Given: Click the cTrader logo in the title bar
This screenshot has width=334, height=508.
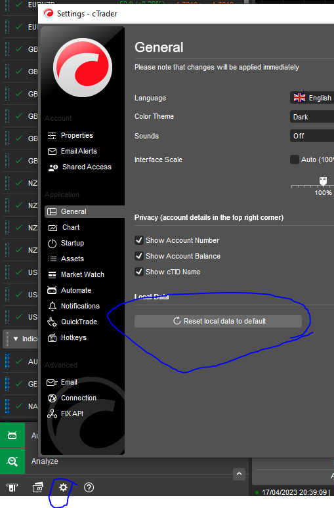Looking at the screenshot, I should pos(49,14).
